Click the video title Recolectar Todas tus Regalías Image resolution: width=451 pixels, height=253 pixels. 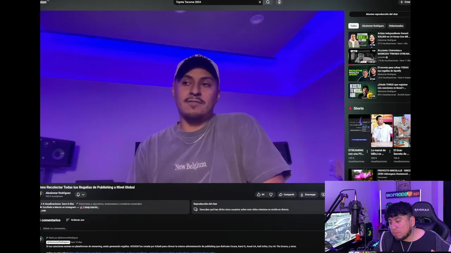tap(87, 187)
